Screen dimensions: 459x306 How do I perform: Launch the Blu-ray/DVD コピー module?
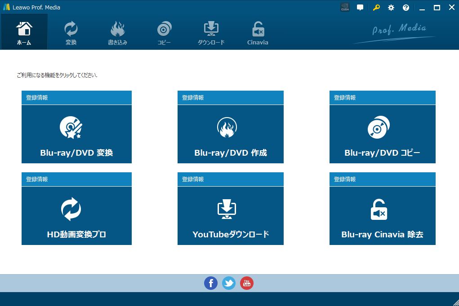click(383, 134)
